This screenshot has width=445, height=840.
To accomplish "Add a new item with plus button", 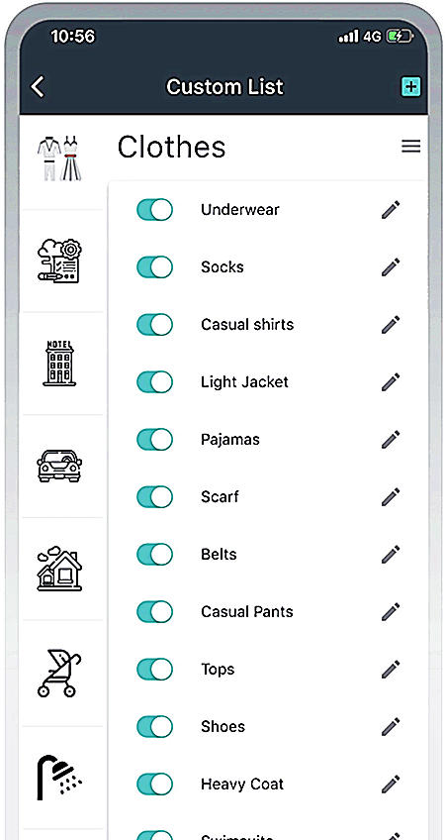I will click(x=410, y=87).
